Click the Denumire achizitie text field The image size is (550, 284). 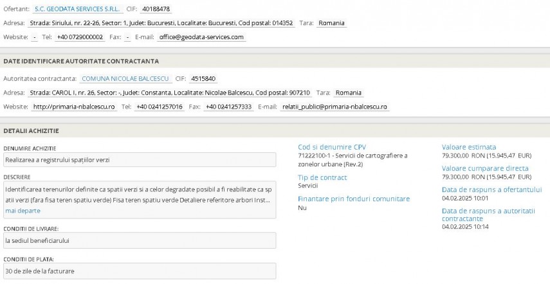[140, 160]
